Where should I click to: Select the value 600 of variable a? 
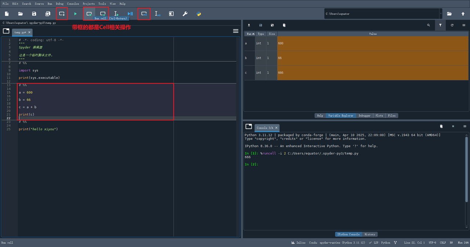pyautogui.click(x=373, y=43)
